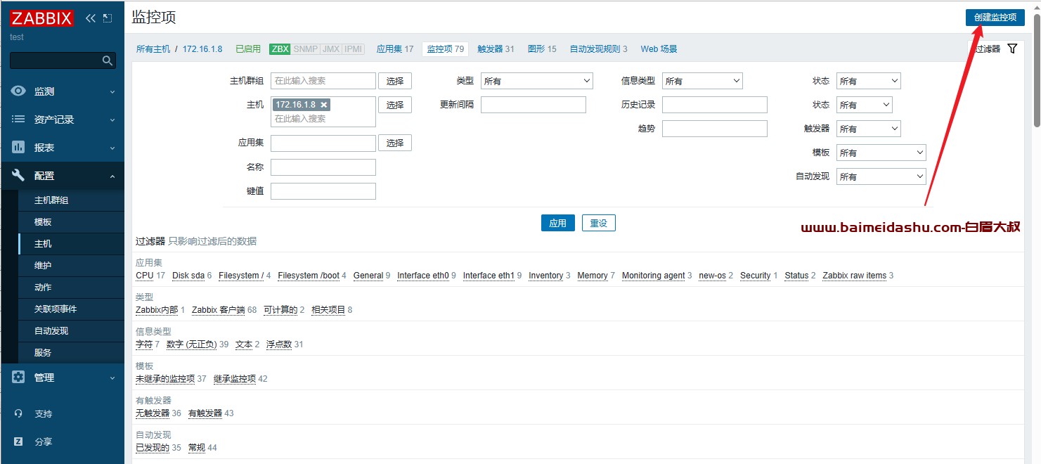Image resolution: width=1041 pixels, height=464 pixels.
Task: Click the page's vertical scrollbar
Action: [x=1037, y=70]
